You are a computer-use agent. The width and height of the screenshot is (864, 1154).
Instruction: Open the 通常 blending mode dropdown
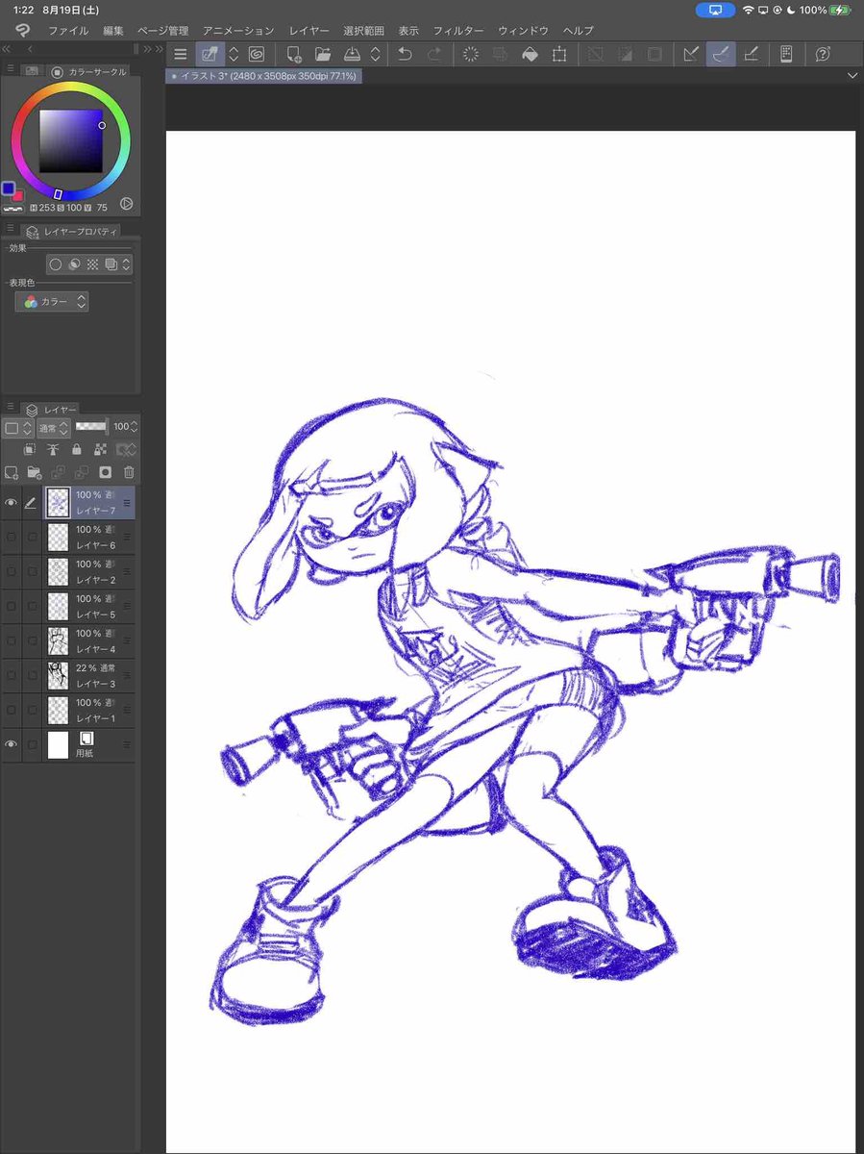[x=53, y=427]
